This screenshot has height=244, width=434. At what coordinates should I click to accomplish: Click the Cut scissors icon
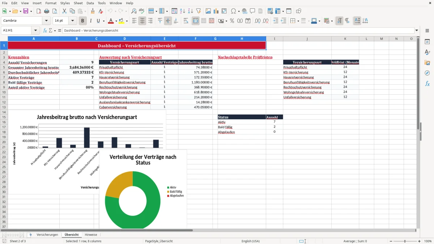point(64,11)
